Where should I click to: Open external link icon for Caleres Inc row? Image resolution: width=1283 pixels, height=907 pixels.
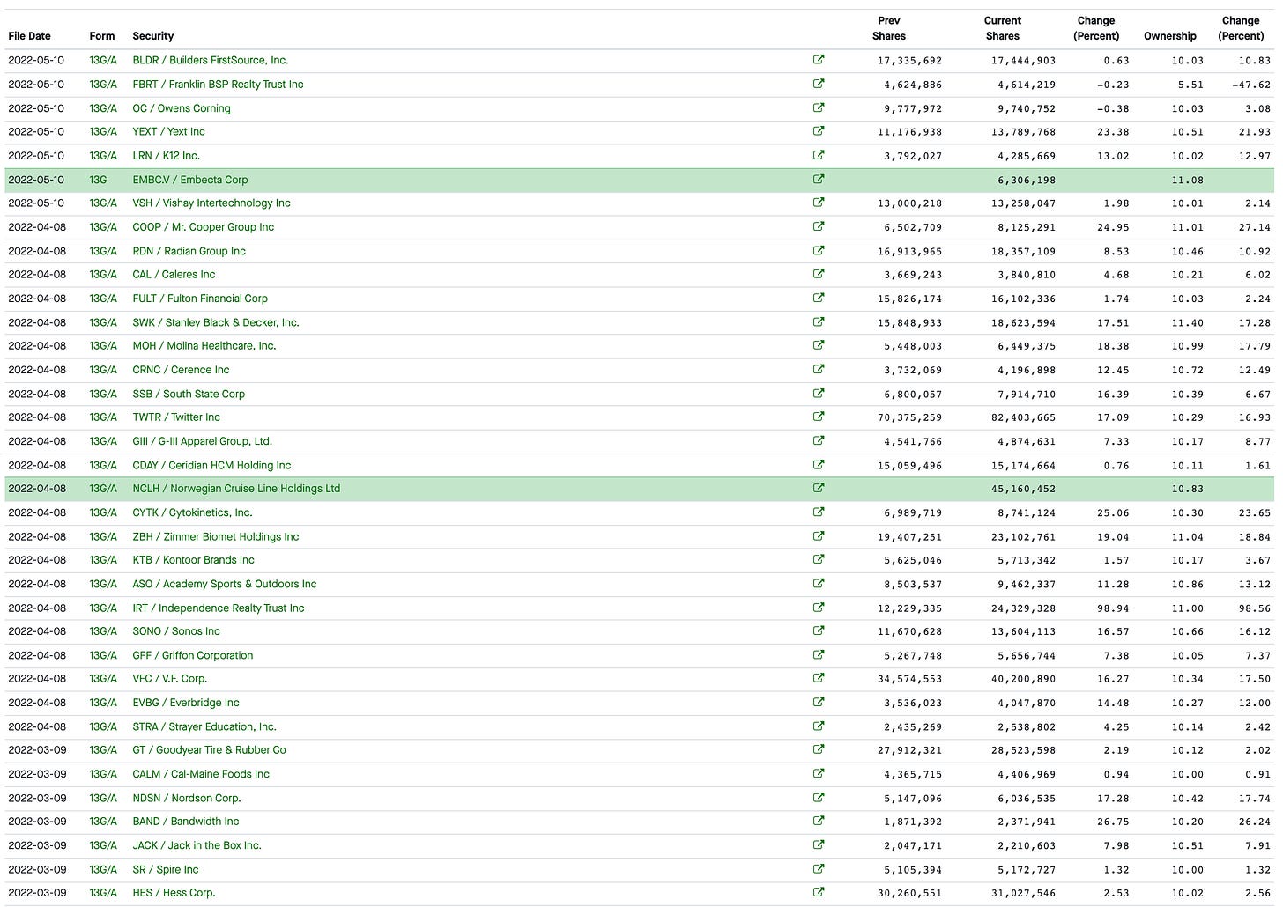[819, 274]
